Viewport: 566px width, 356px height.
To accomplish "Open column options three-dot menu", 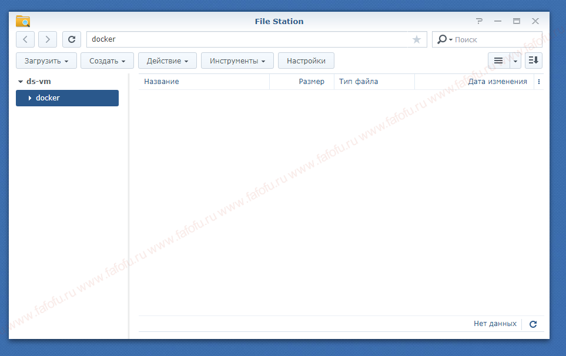I will 539,82.
